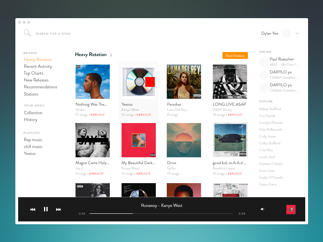This screenshot has height=242, width=323.
Task: Select the Yeezus album cover by Kanye West
Action: pyautogui.click(x=138, y=82)
